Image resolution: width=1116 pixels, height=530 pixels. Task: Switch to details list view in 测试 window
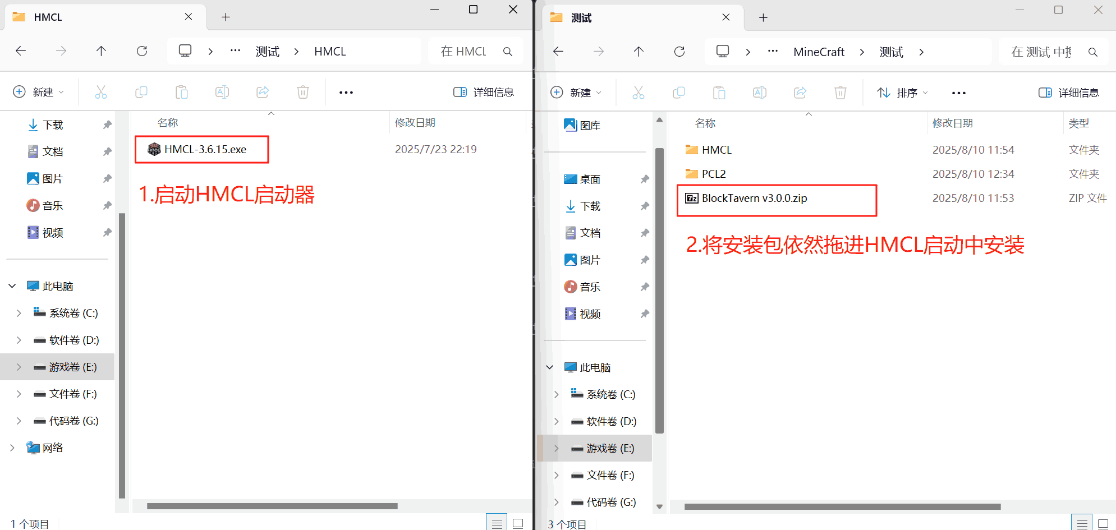coord(1082,524)
